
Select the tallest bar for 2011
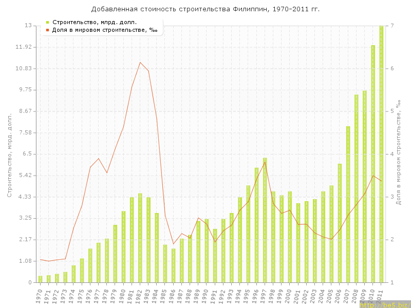(x=381, y=154)
